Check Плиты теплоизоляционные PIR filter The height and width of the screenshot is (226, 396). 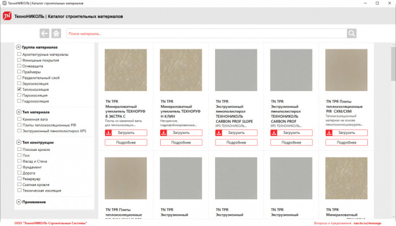tap(19, 125)
